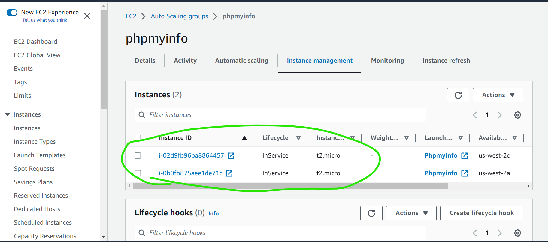Image resolution: width=548 pixels, height=242 pixels.
Task: Refresh the Lifecycle hooks list
Action: (x=371, y=213)
